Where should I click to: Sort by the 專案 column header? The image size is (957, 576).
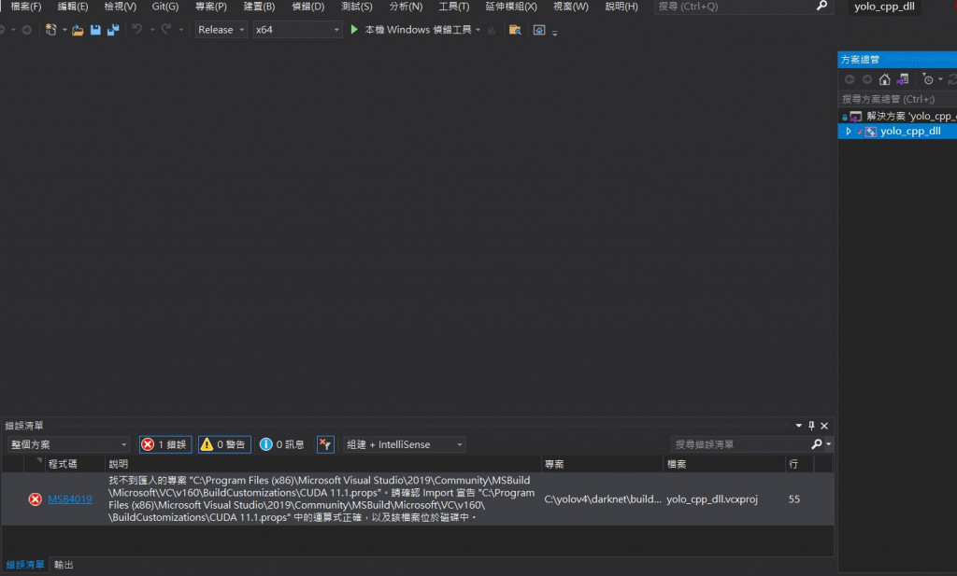602,464
